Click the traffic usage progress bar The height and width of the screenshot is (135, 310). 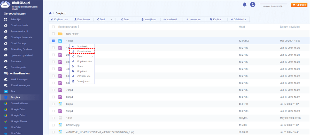[x=273, y=4]
